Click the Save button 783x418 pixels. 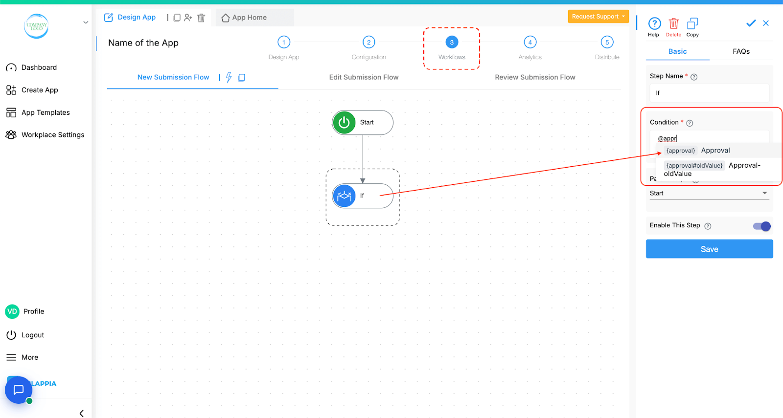pos(710,249)
